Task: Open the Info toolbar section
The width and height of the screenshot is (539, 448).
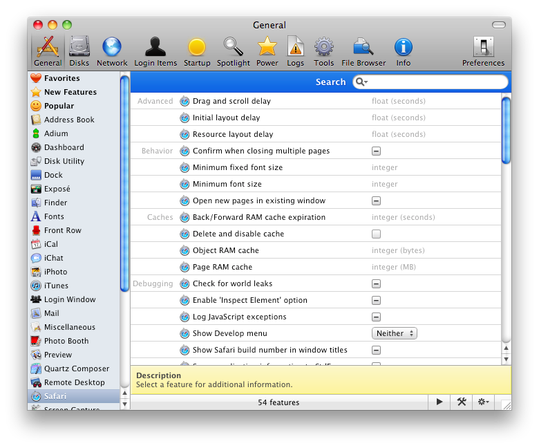Action: [x=404, y=52]
